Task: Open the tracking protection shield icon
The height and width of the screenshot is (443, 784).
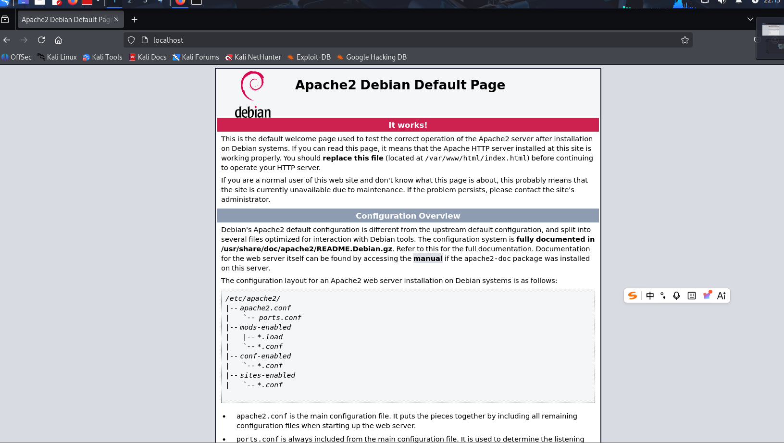Action: click(131, 40)
